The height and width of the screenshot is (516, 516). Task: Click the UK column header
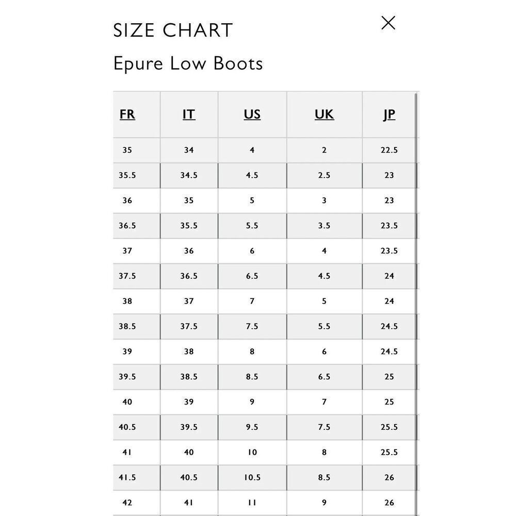[x=324, y=114]
